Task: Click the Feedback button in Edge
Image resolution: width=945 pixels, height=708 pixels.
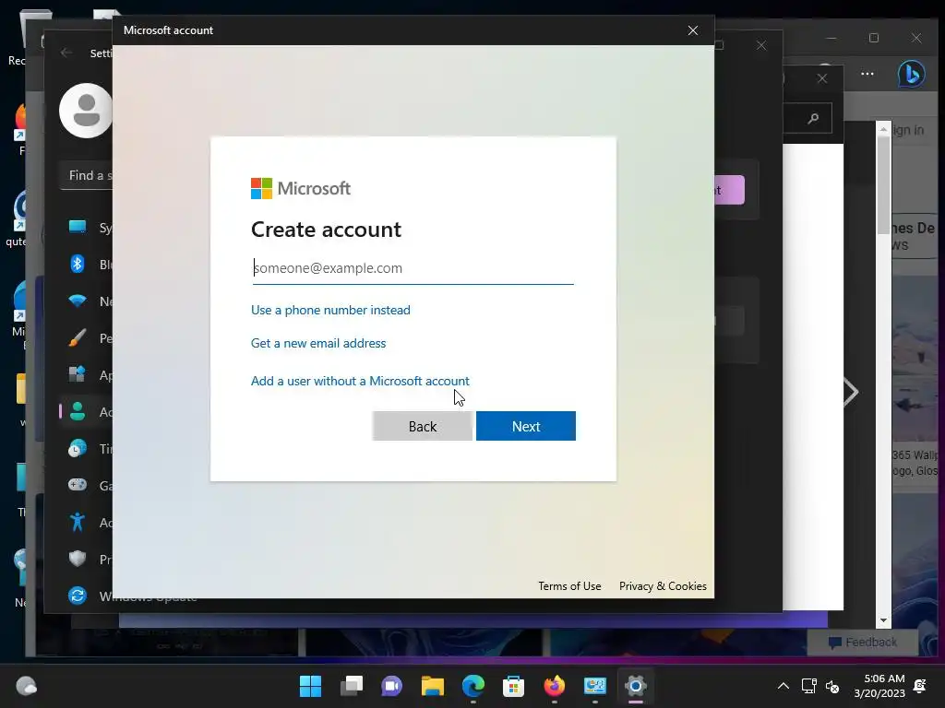Action: pyautogui.click(x=863, y=643)
